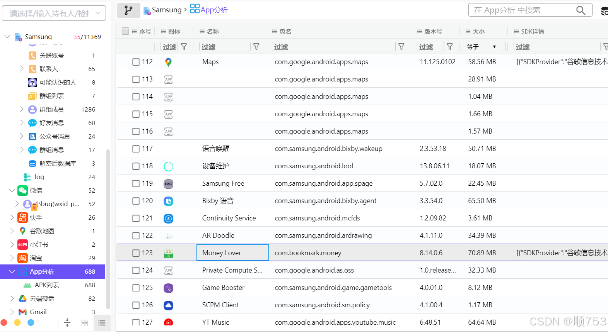
Task: Check the box for row 123
Action: (x=136, y=253)
